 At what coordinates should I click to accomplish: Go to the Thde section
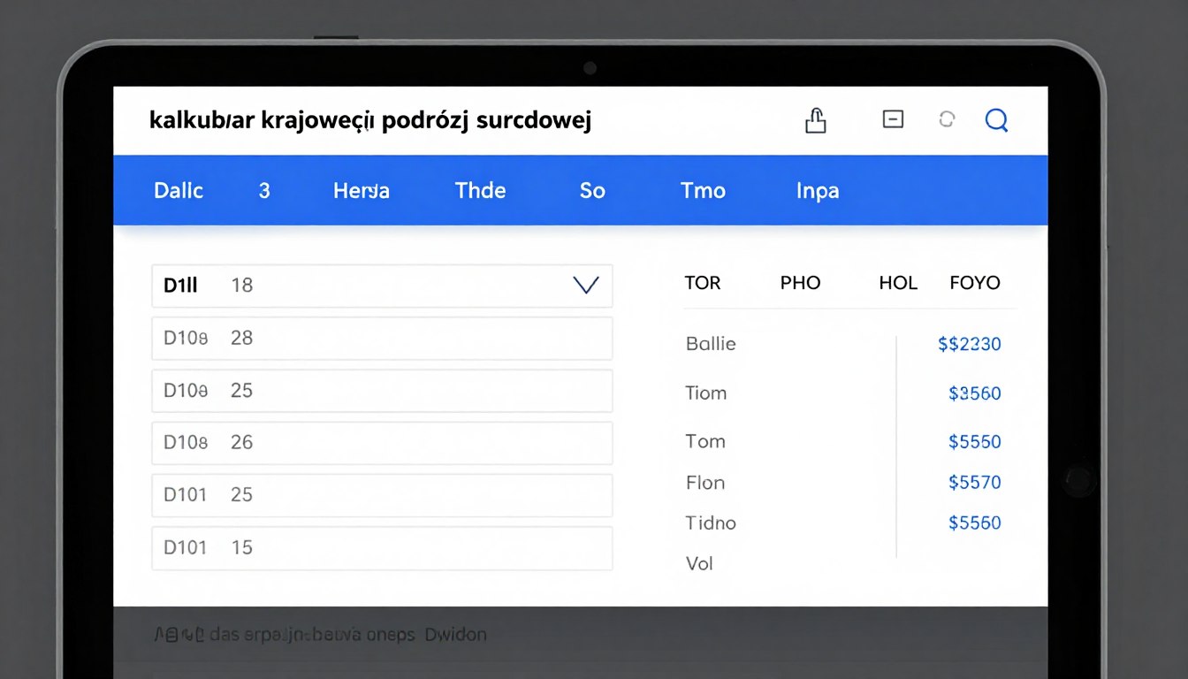click(480, 190)
